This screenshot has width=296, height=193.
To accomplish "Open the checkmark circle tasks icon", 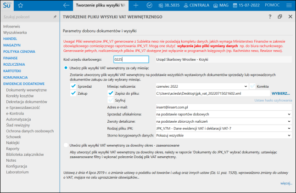I will tap(149, 6).
